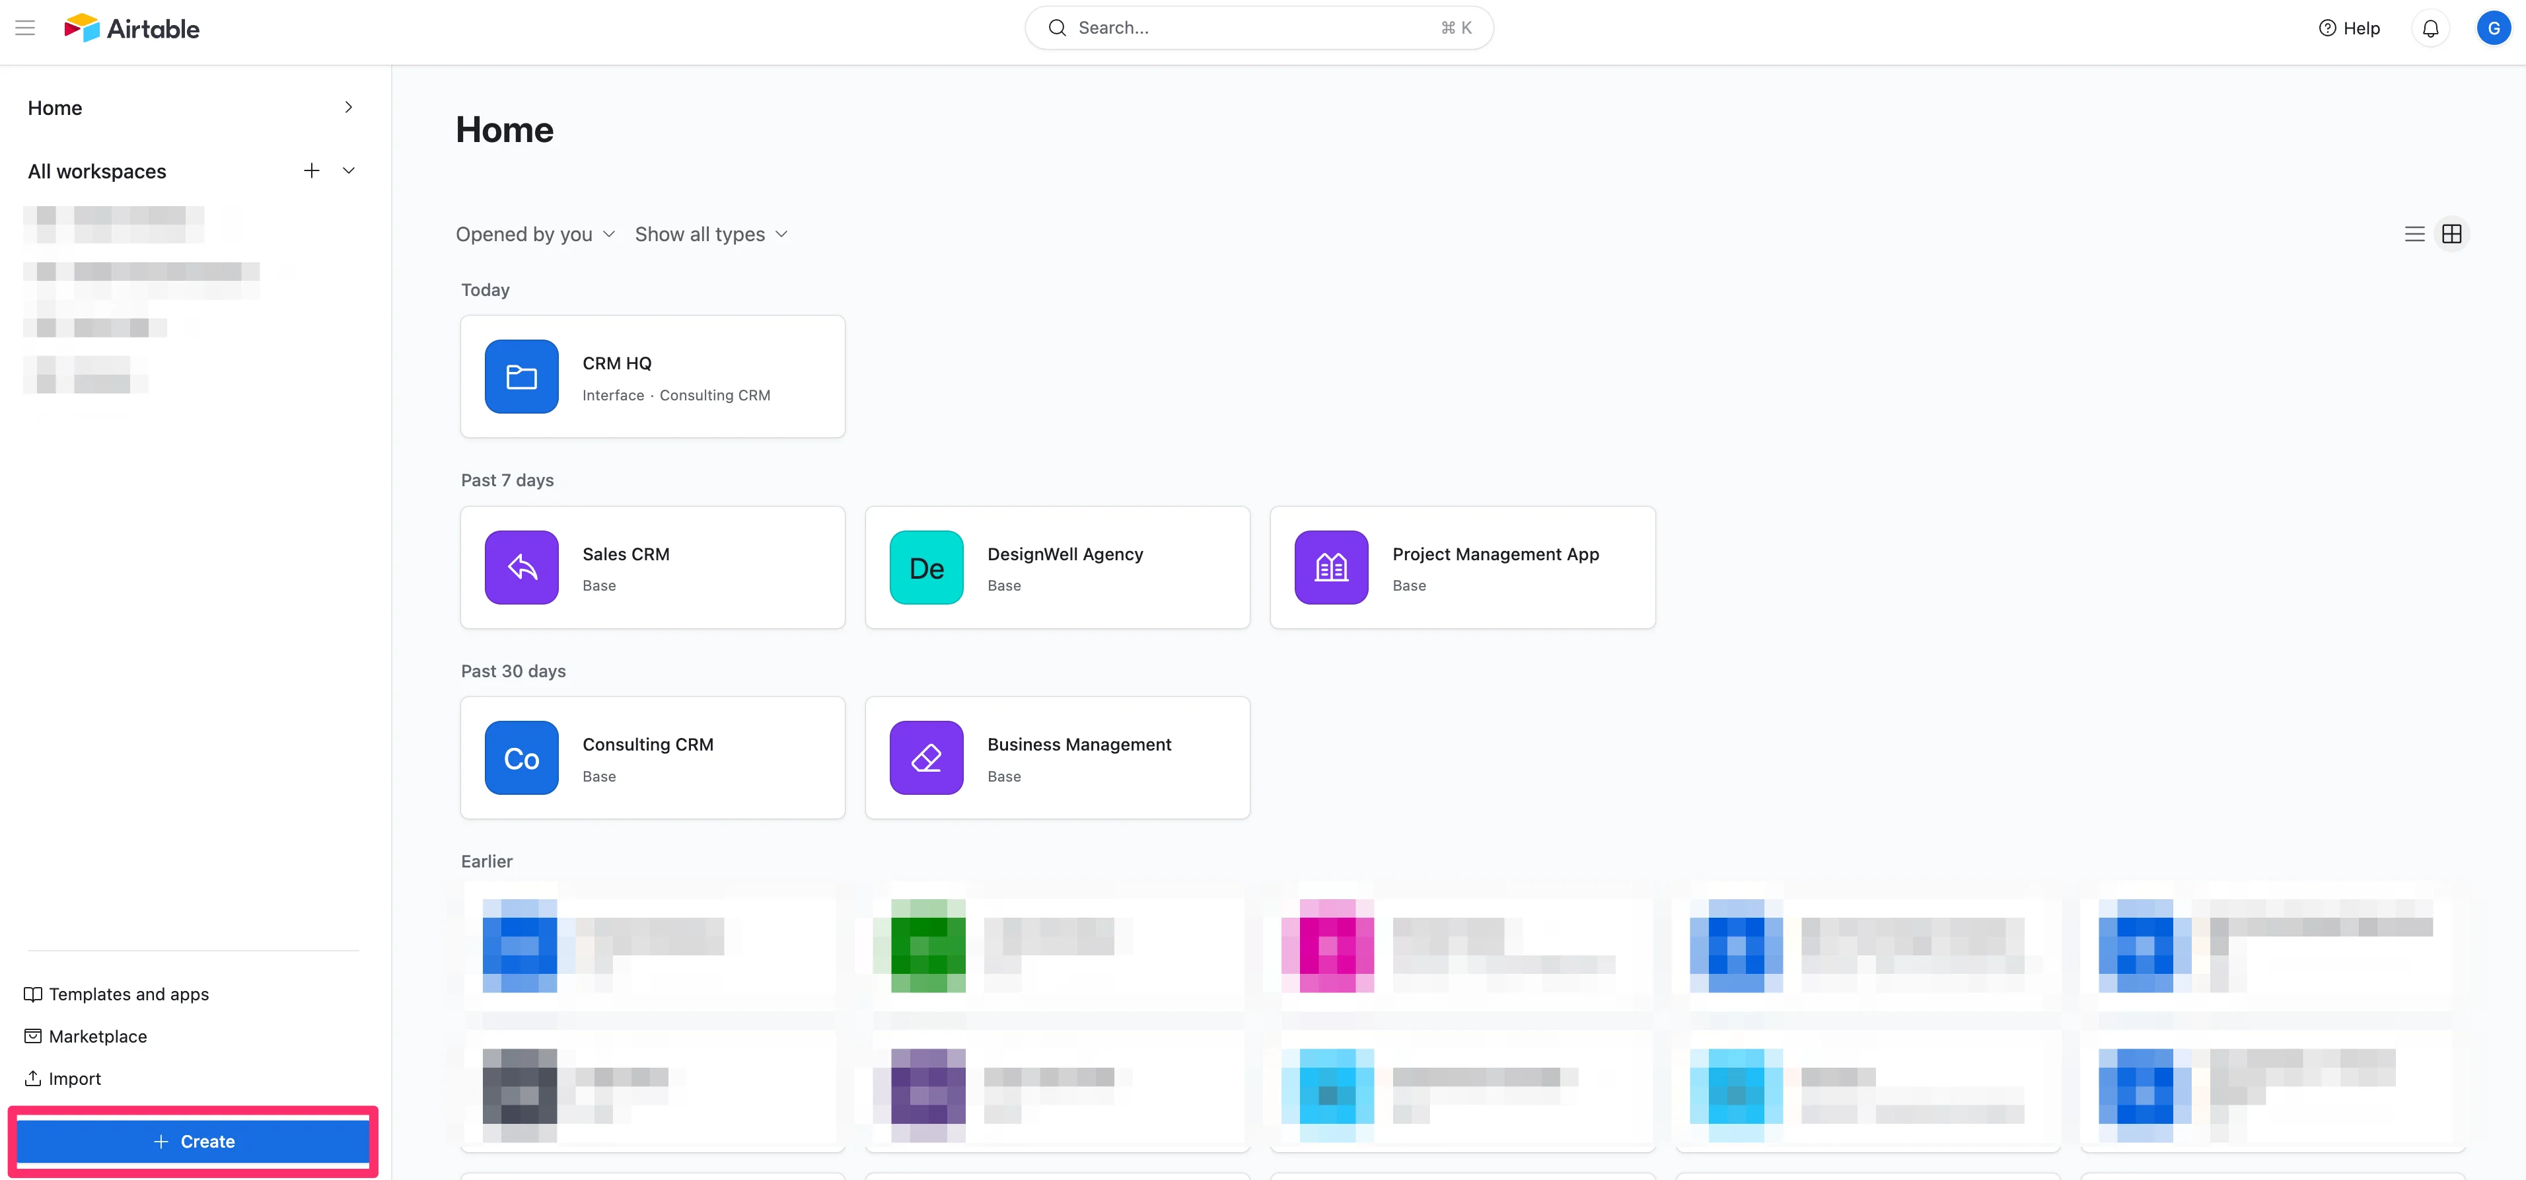Collapse the All workspaces chevron
Viewport: 2526px width, 1180px height.
[x=348, y=170]
